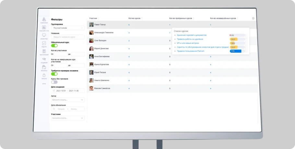This screenshot has height=149, width=295.
Task: Sort by Кол-во курсов column header
Action: (x=135, y=18)
